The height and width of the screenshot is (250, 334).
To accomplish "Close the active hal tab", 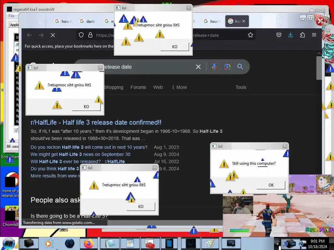I will tap(244, 21).
